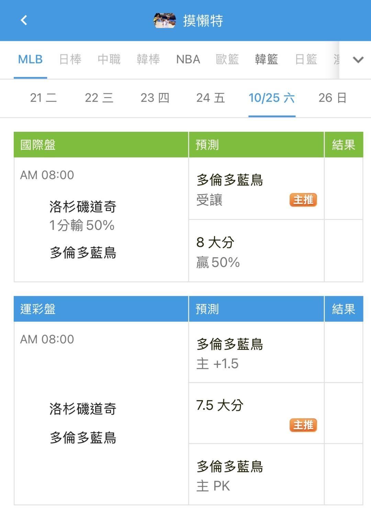Switch to the 中職 tab
Screen dimensions: 371x527
[109, 59]
